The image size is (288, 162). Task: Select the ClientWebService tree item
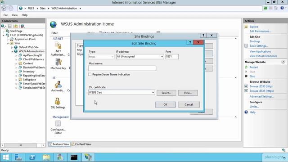(x=33, y=59)
